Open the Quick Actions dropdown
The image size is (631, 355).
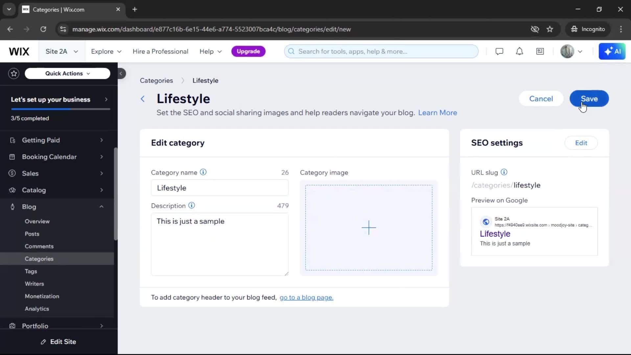(x=67, y=73)
